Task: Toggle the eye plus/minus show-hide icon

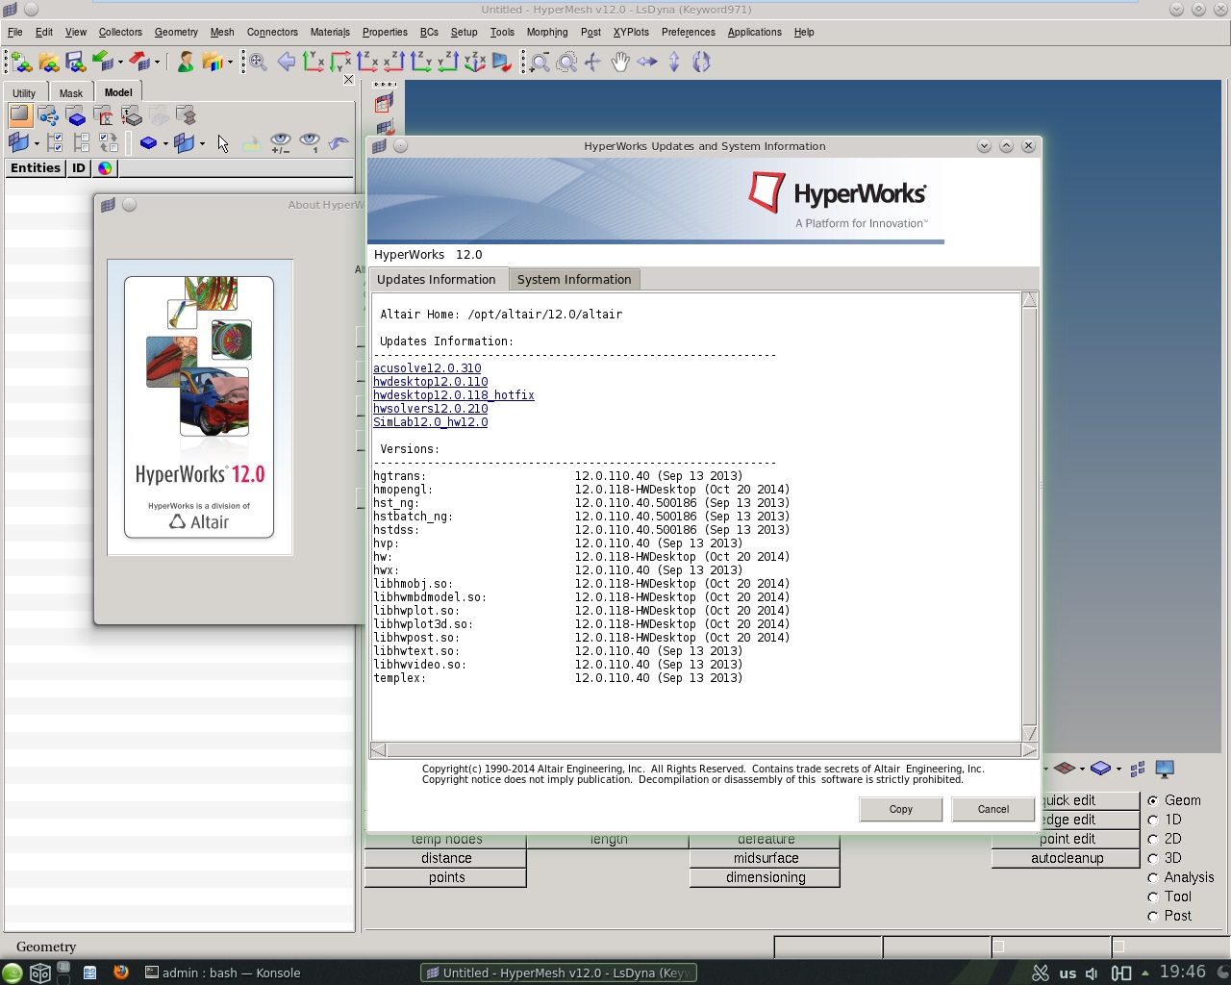Action: 281,143
